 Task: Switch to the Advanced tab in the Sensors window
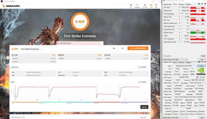pyautogui.click(x=181, y=4)
